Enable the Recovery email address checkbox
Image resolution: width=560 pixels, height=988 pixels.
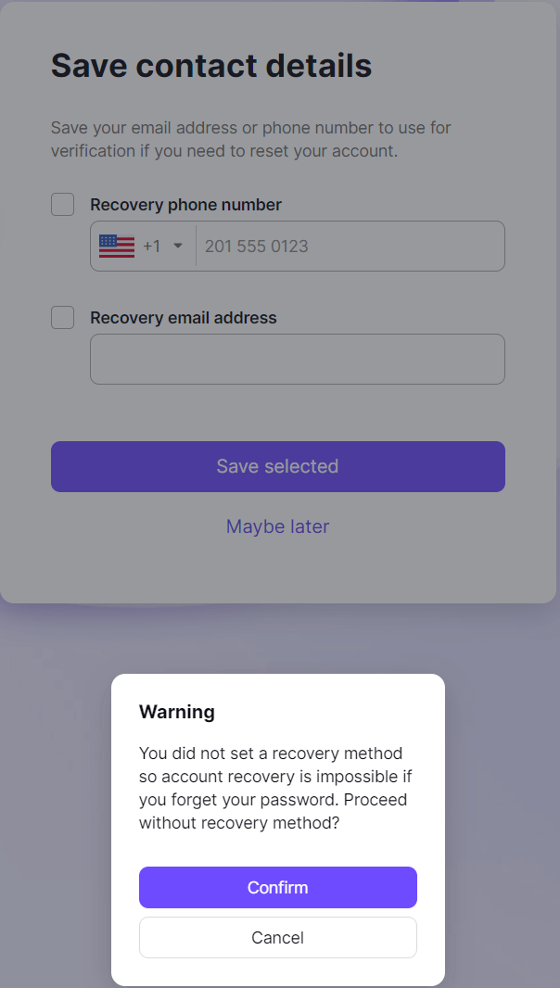tap(62, 317)
